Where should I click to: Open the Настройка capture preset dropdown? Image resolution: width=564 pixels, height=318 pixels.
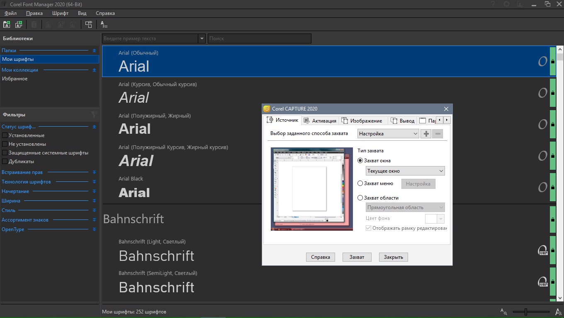[388, 134]
